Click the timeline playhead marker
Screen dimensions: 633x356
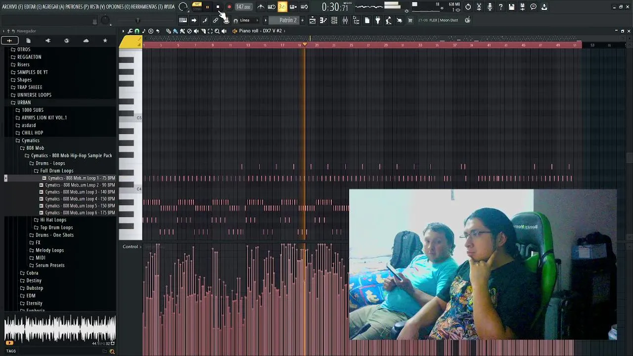tap(305, 44)
